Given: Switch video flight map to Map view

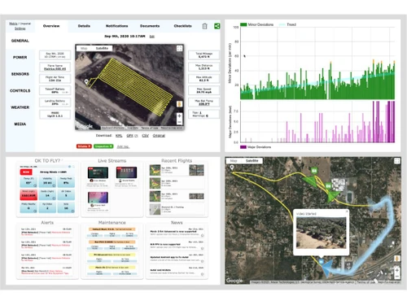Looking at the screenshot, I should 234,161.
